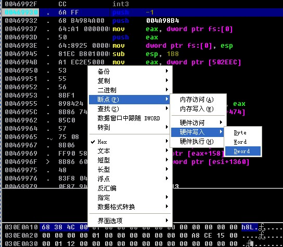Set hardware write breakpoint size Word

(243, 142)
